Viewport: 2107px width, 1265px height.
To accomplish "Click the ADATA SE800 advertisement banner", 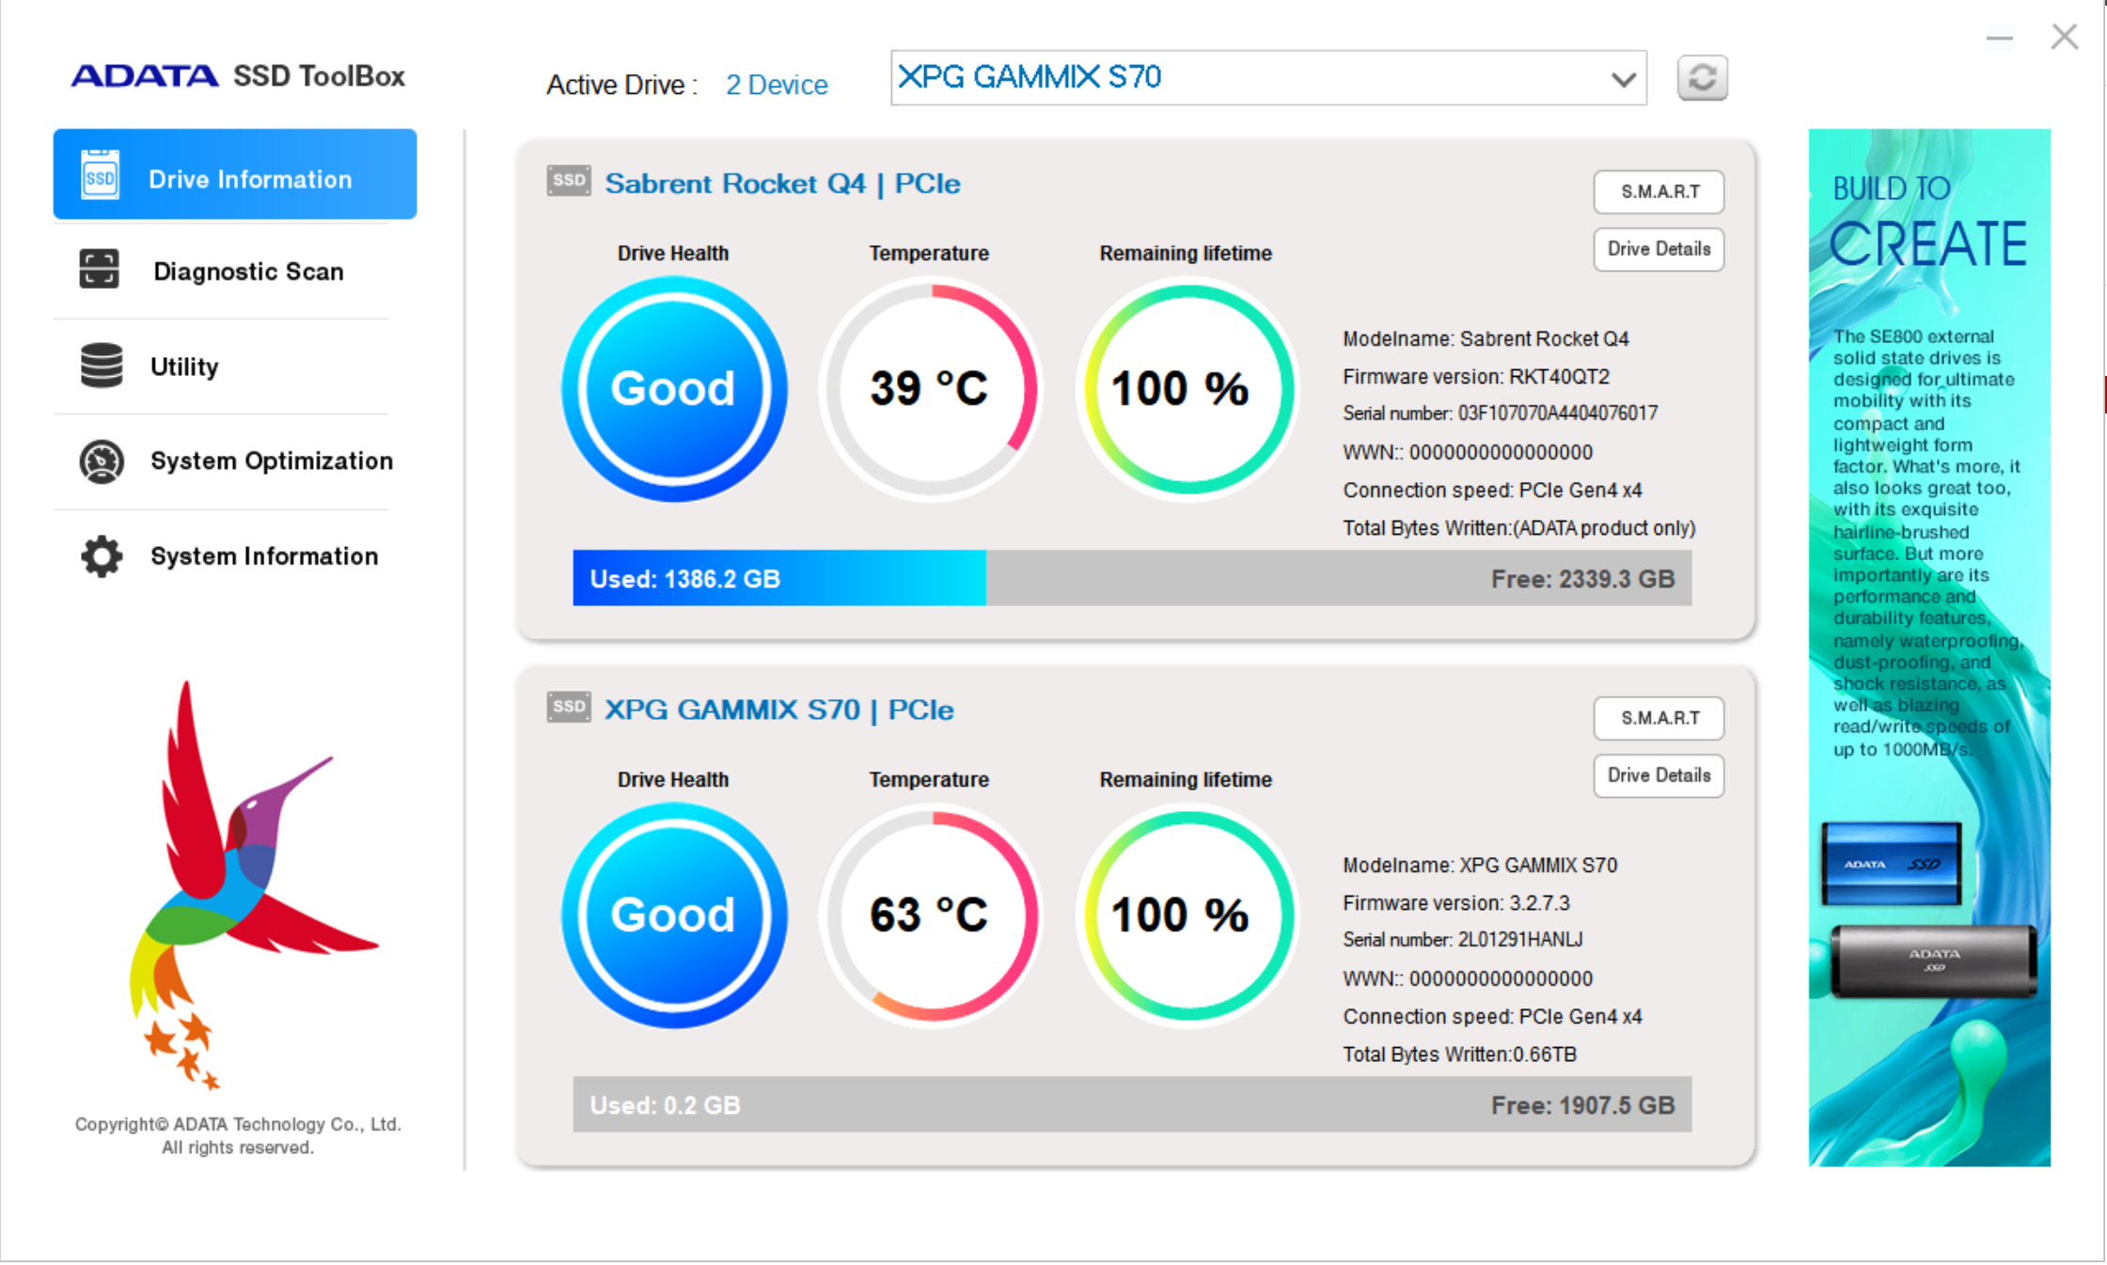I will [1928, 647].
